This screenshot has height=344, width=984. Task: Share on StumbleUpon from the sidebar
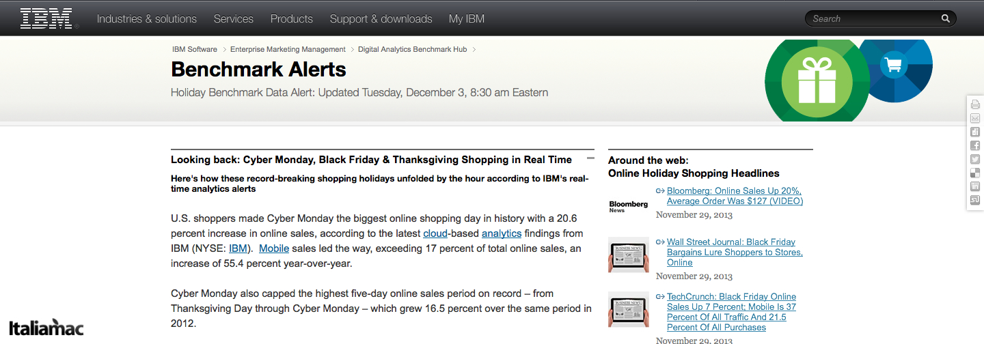pyautogui.click(x=975, y=200)
